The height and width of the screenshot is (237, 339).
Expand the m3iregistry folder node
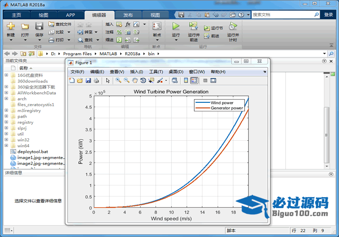point(6,110)
